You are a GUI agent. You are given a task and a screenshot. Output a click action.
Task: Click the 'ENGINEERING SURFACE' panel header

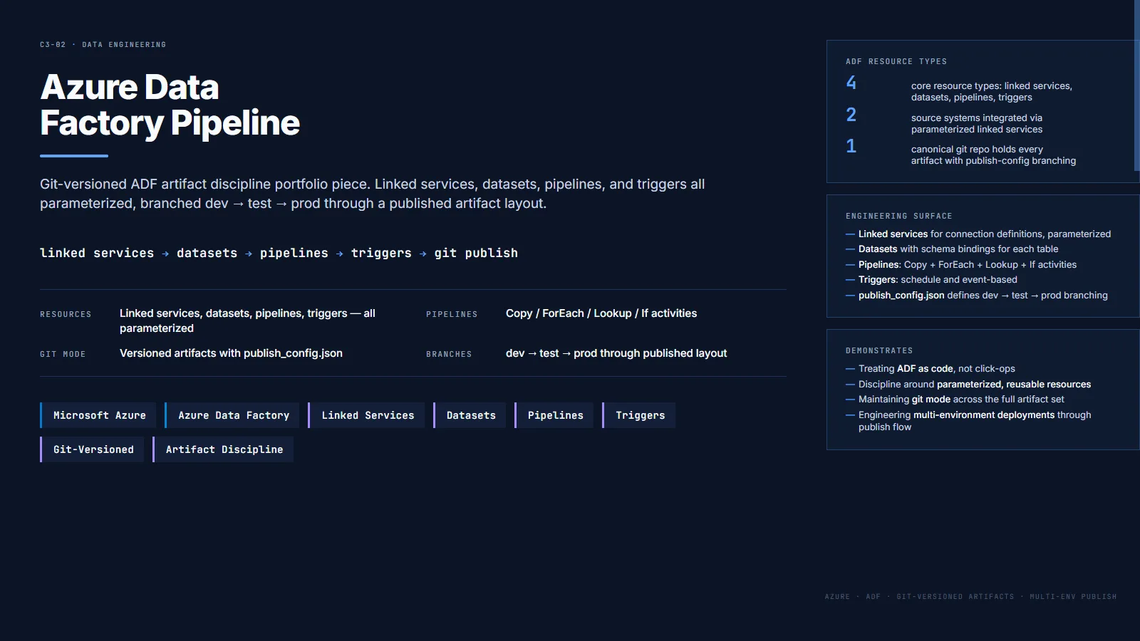(899, 217)
